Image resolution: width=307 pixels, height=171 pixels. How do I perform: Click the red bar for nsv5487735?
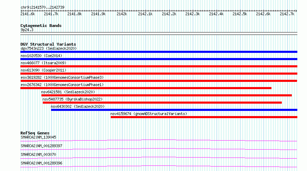pyautogui.click(x=162, y=103)
